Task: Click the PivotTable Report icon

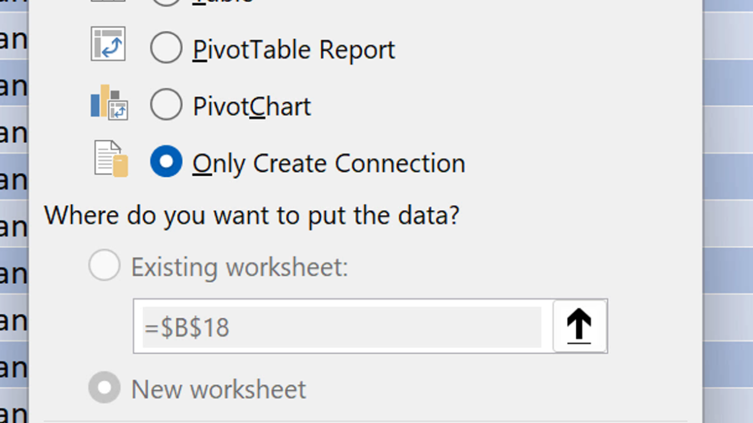Action: [x=108, y=45]
